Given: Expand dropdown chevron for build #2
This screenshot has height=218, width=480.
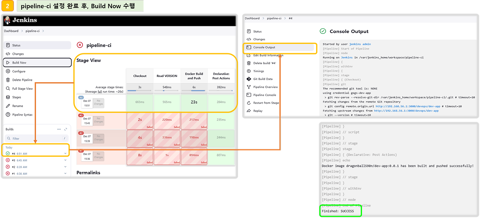Looking at the screenshot, I should [x=65, y=167].
